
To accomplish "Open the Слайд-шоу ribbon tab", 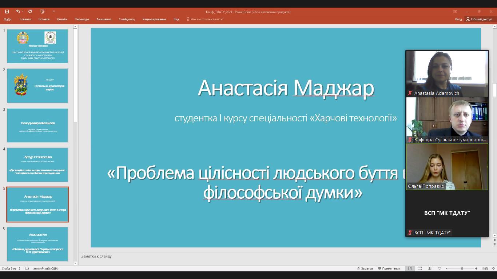I will 127,19.
